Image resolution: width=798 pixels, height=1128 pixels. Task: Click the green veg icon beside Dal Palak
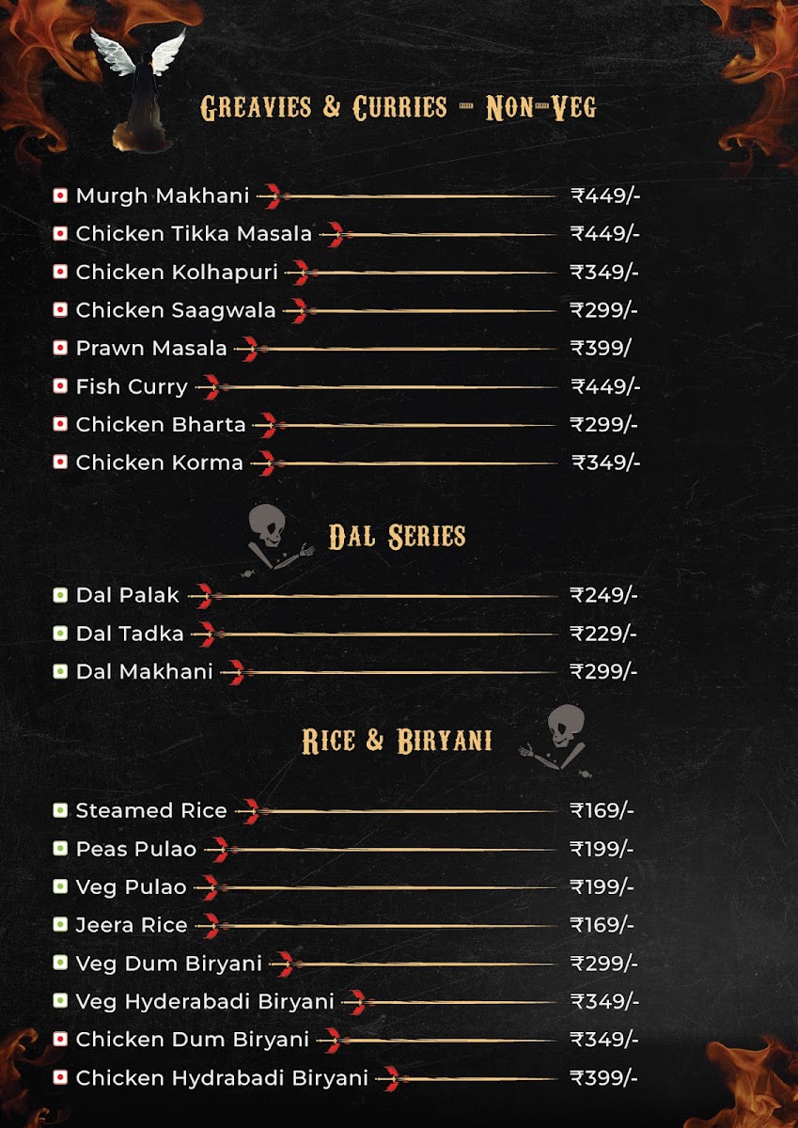(x=60, y=595)
